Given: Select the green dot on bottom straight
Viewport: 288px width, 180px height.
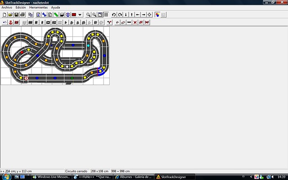Looking at the screenshot, I should pyautogui.click(x=72, y=78).
